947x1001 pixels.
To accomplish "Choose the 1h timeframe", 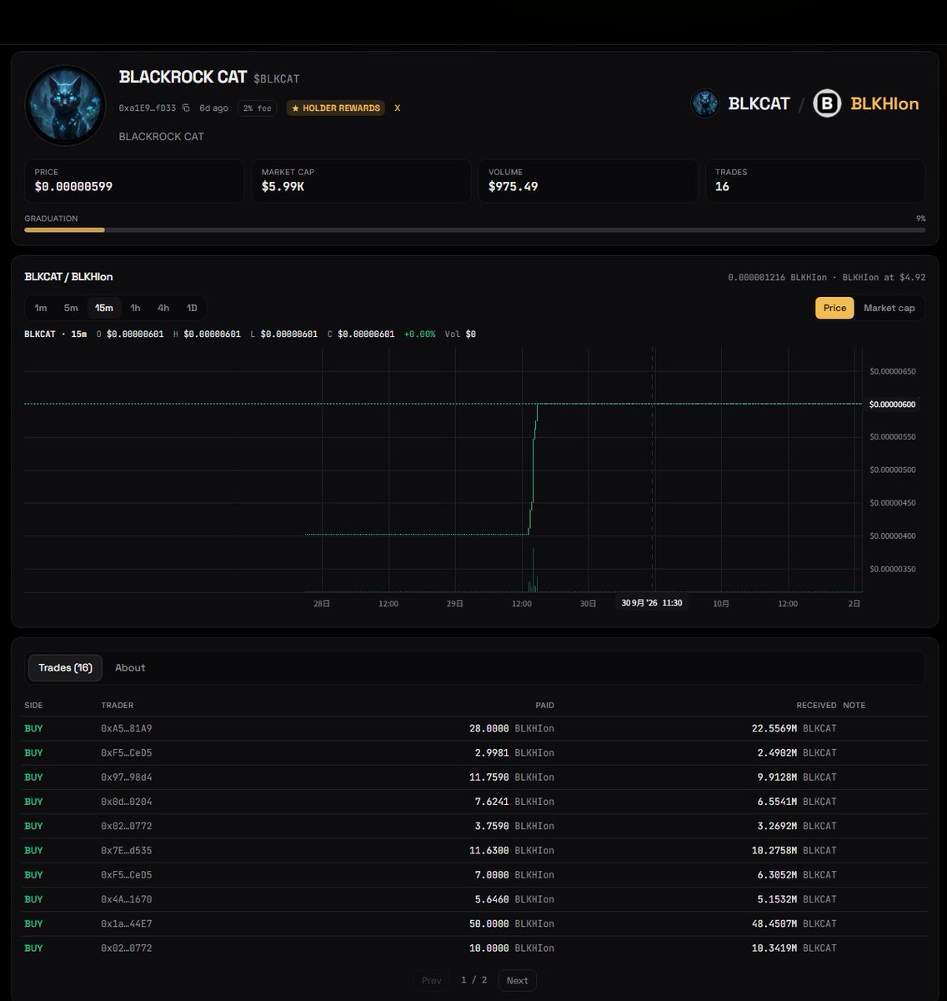I will 135,308.
